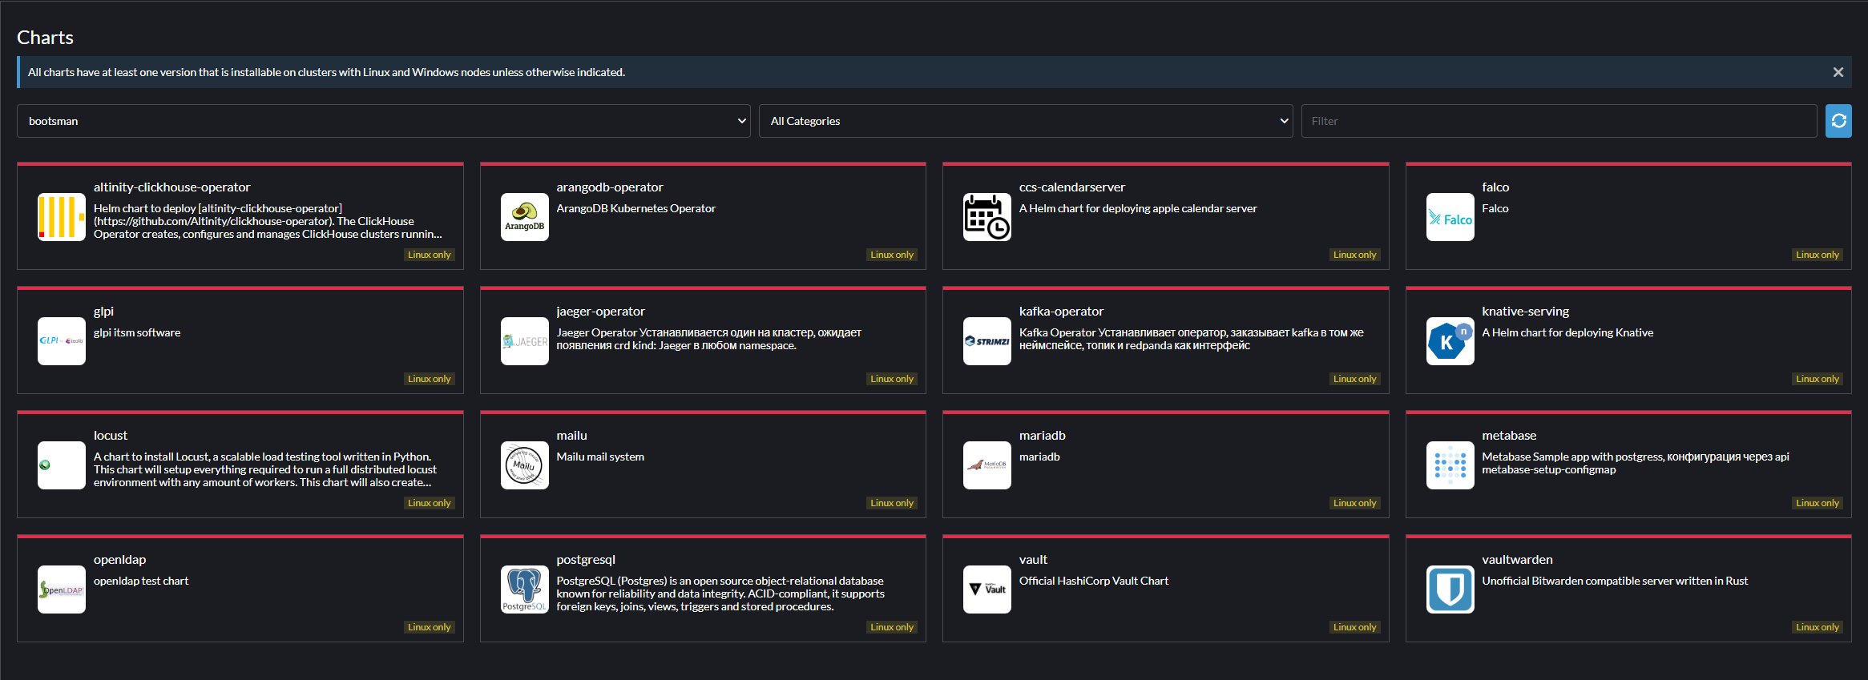
Task: Click the Linux only tag on glpi
Action: (429, 379)
